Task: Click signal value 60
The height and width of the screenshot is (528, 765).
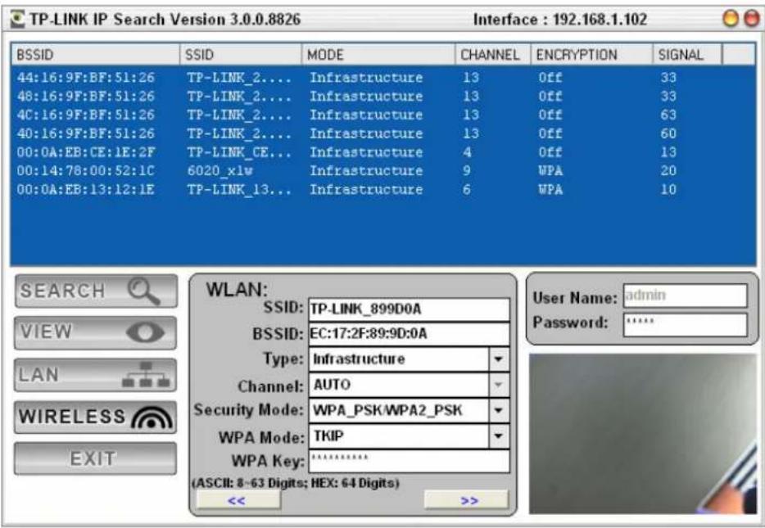Action: (x=668, y=133)
